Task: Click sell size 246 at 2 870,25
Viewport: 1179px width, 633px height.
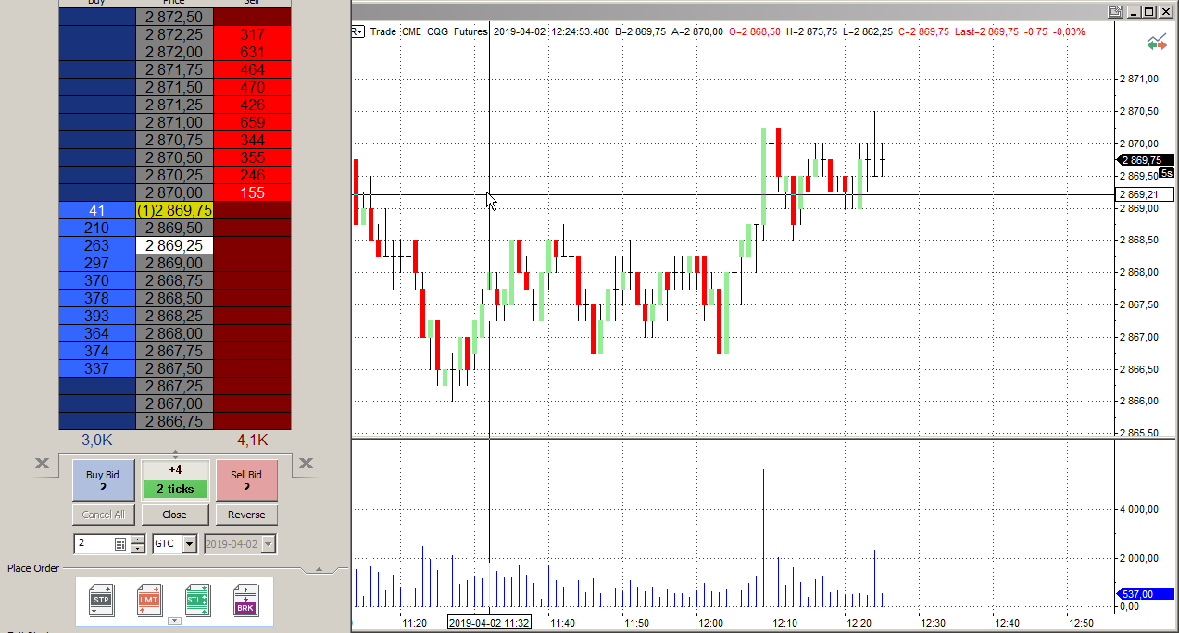Action: (x=252, y=175)
